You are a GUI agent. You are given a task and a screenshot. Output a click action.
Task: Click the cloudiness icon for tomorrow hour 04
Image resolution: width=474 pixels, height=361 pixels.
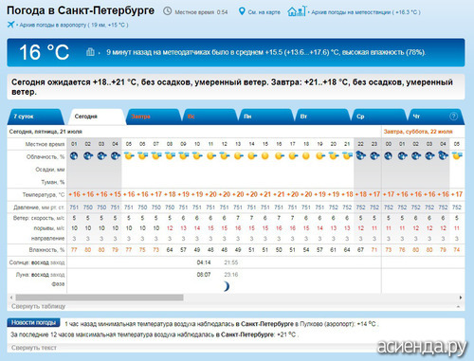443,155
